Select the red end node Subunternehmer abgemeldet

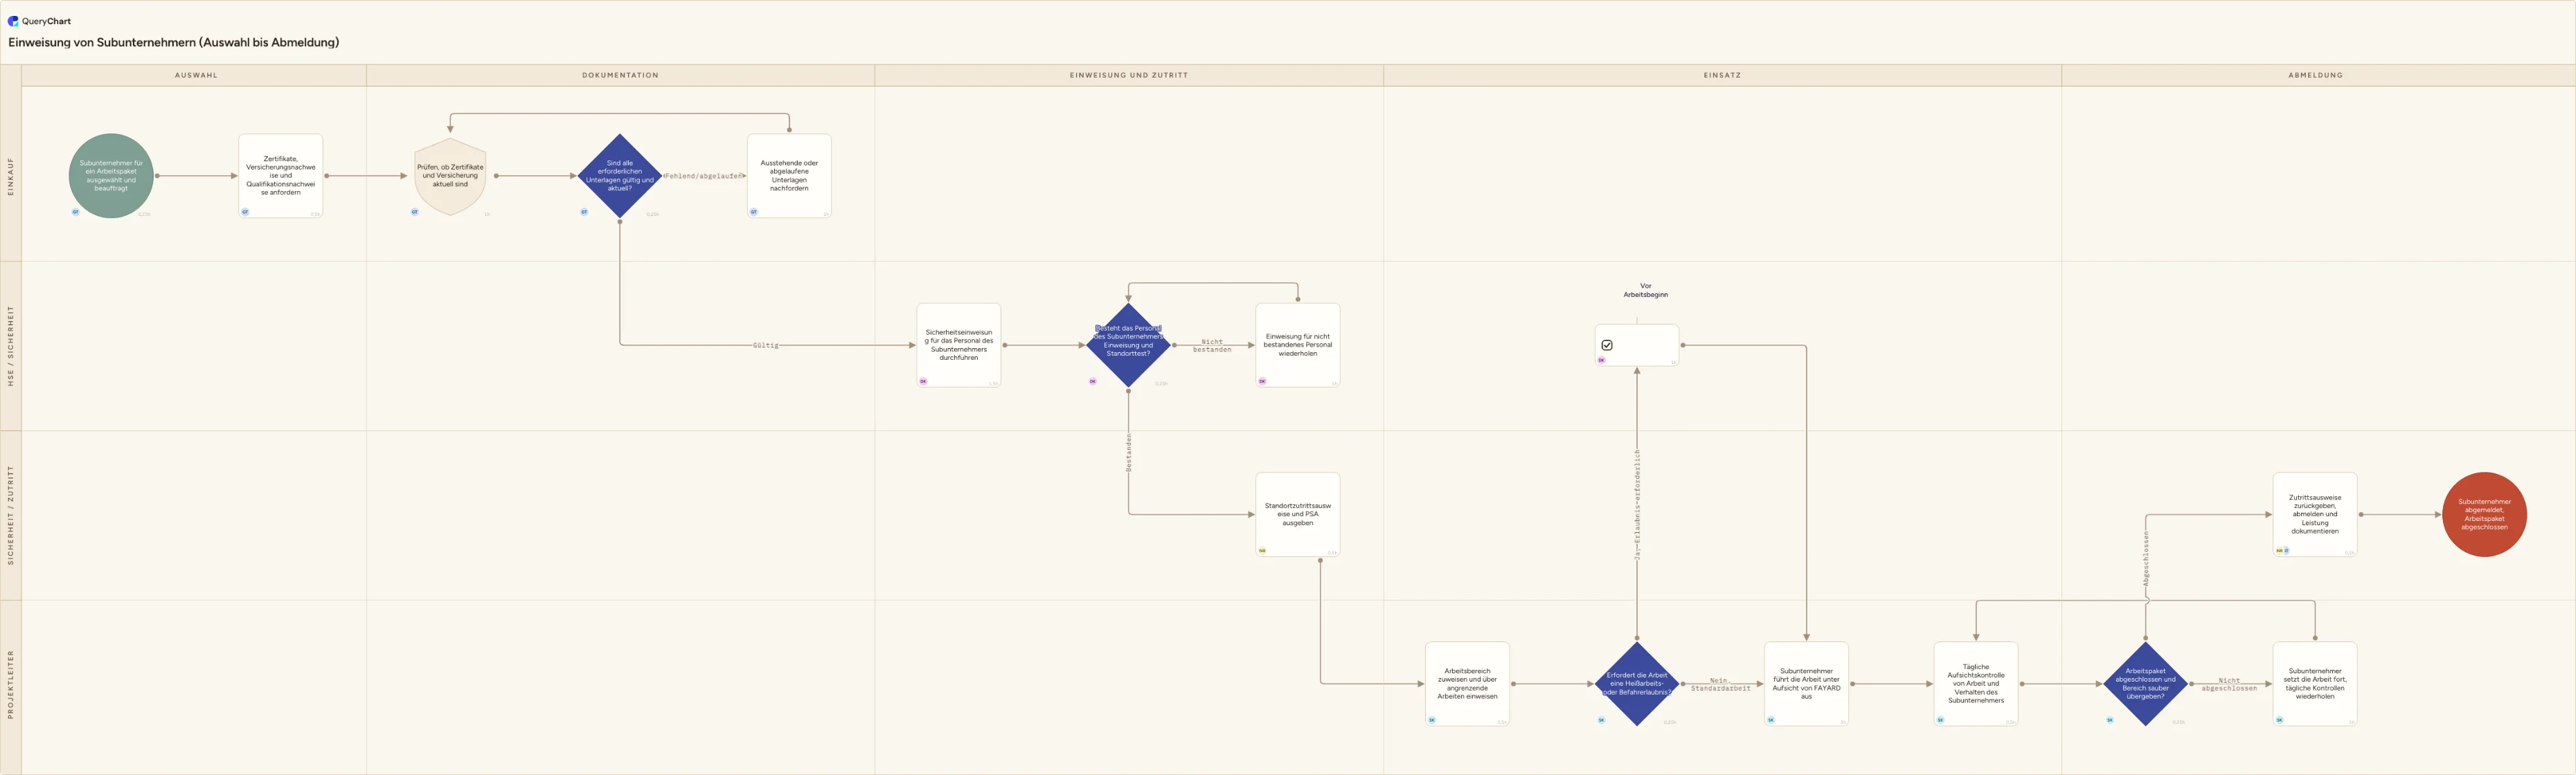pyautogui.click(x=2484, y=514)
